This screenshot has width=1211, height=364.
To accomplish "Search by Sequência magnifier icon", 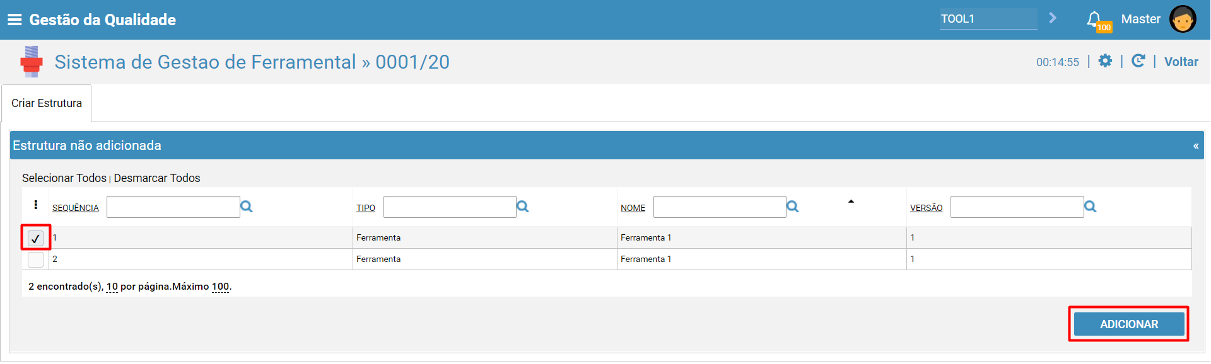I will (247, 207).
